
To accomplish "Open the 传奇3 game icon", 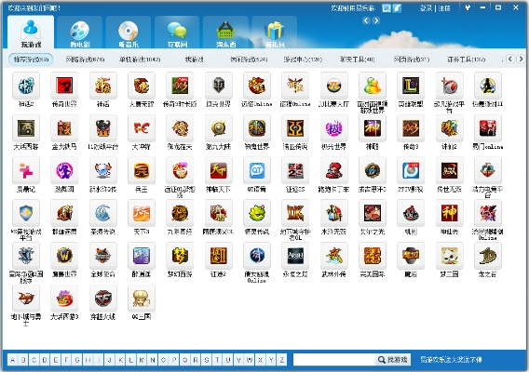I will [411, 128].
